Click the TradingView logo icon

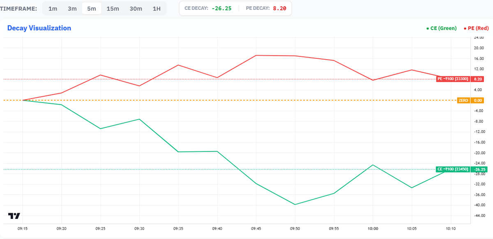14,216
